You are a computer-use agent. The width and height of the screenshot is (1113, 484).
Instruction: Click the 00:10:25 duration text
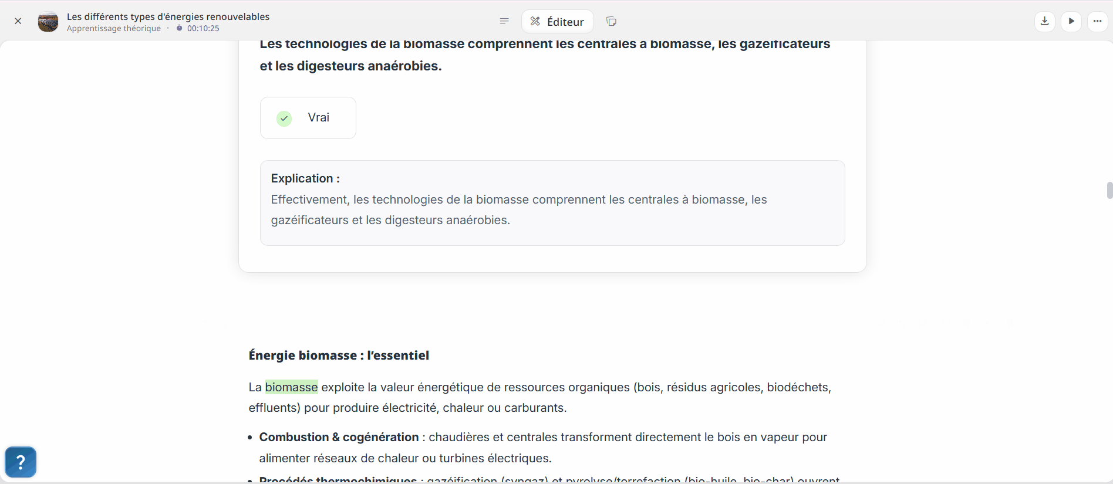[203, 28]
